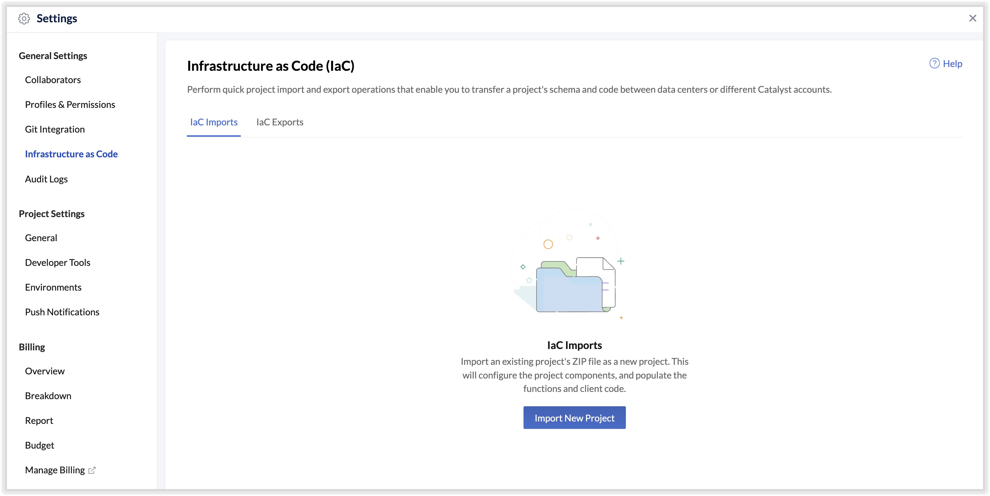
Task: Select the Push Notifications project setting
Action: coord(62,311)
